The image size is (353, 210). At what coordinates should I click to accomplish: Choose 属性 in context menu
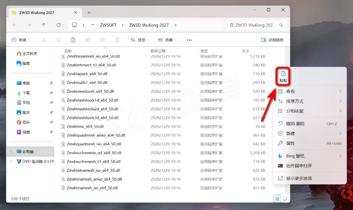click(x=310, y=143)
